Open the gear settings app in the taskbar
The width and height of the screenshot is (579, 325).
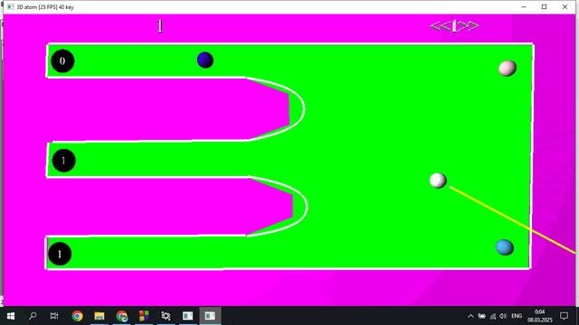pyautogui.click(x=166, y=316)
